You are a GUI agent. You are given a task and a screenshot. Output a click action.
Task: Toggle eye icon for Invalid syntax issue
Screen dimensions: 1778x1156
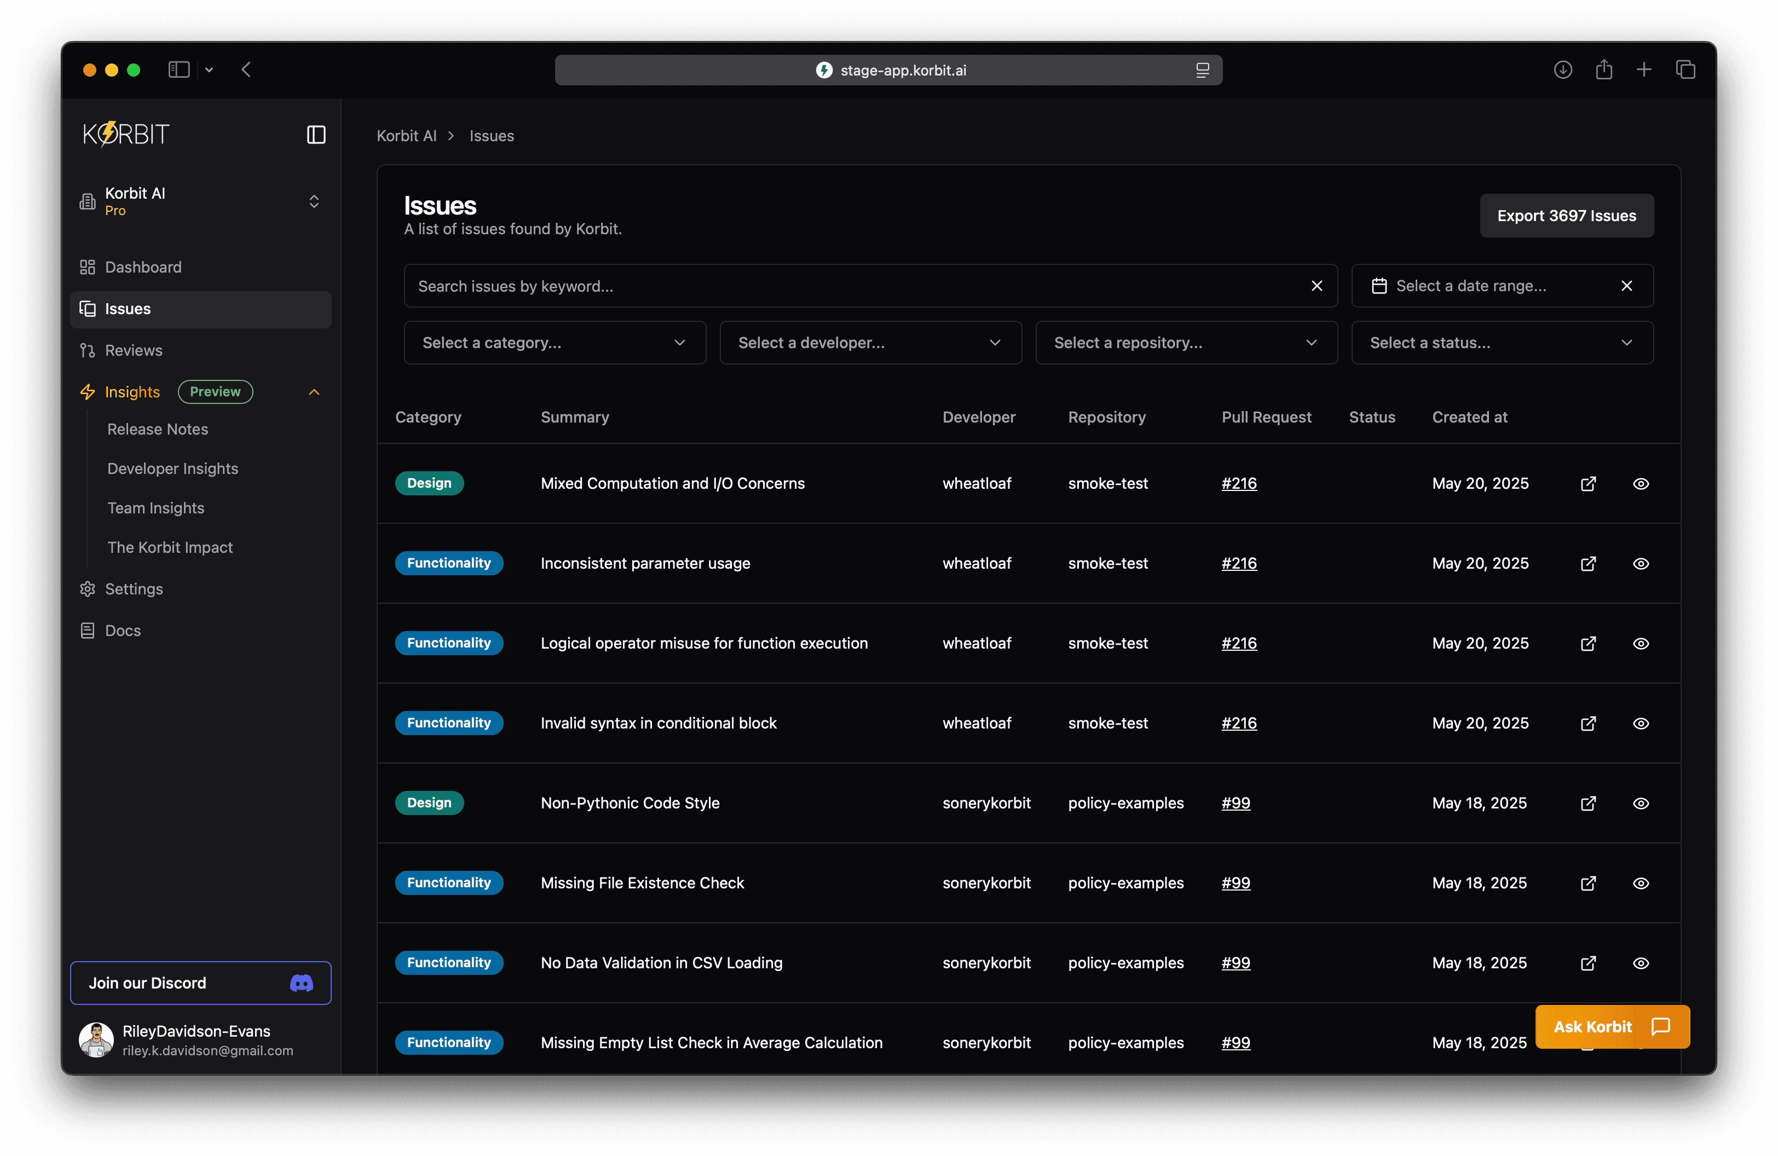tap(1641, 724)
